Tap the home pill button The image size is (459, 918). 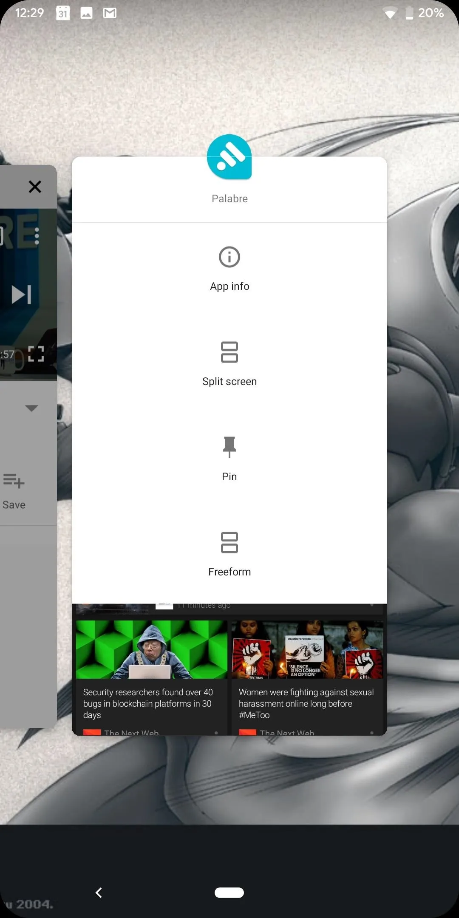[229, 892]
